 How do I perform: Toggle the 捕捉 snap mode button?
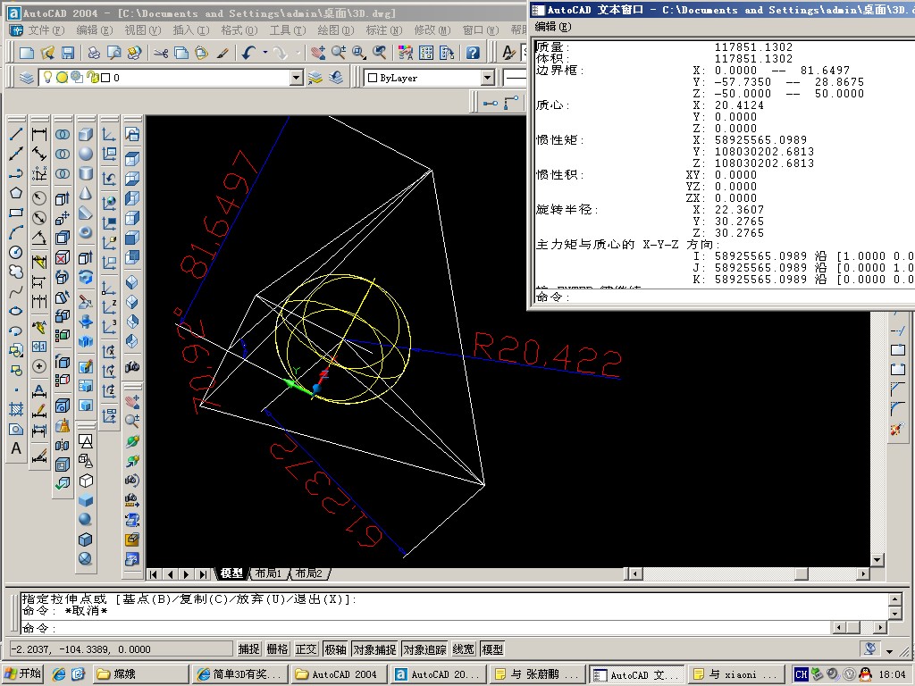click(x=248, y=648)
